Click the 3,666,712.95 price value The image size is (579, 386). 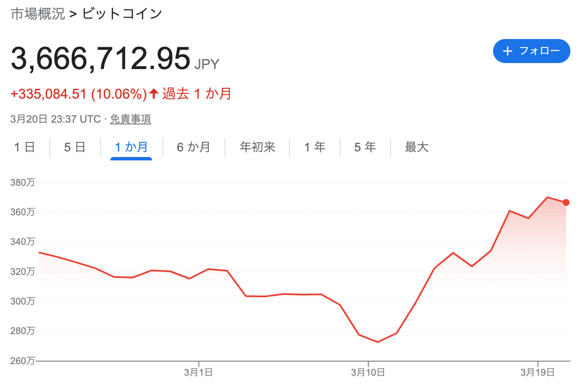[101, 59]
